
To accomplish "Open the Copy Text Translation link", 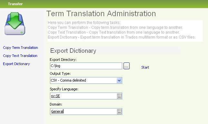I will [x=20, y=56].
